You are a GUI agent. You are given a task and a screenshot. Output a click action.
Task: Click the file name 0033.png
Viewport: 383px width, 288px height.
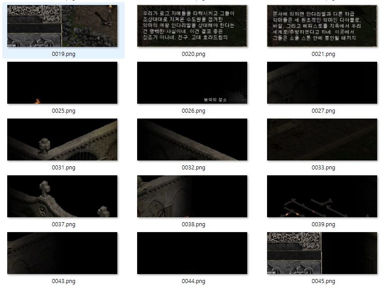coord(323,168)
